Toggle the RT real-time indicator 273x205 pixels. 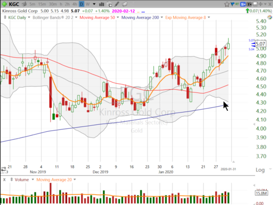[237, 4]
